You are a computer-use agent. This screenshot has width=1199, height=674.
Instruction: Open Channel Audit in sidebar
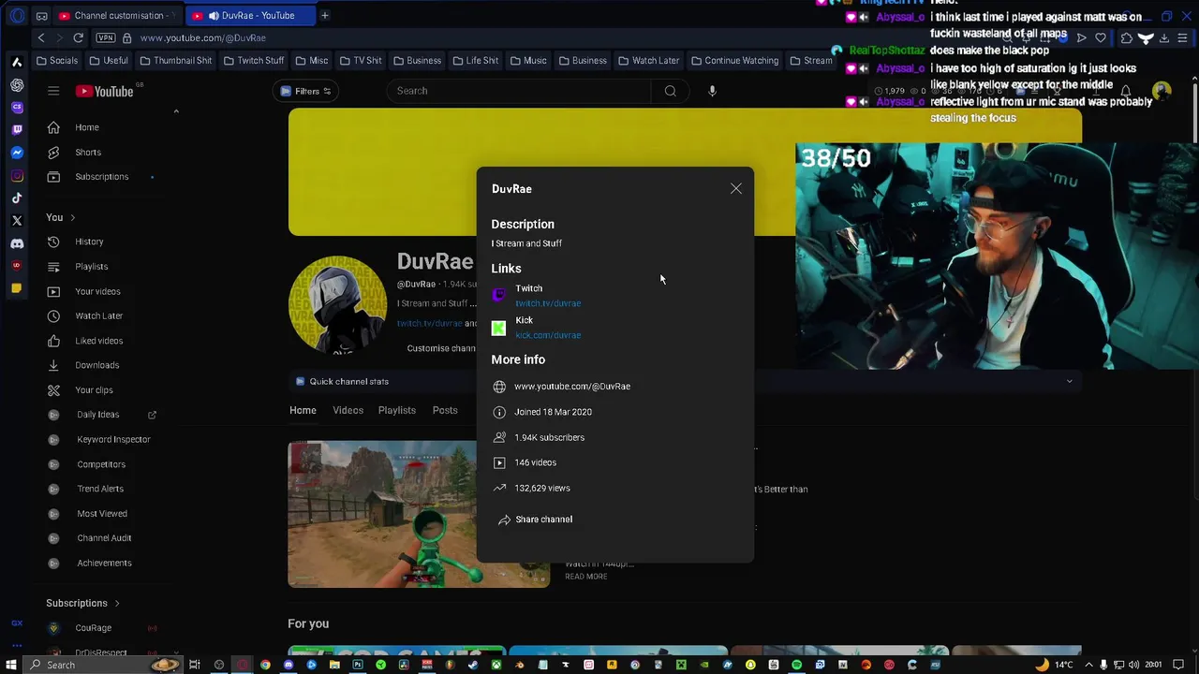coord(104,538)
